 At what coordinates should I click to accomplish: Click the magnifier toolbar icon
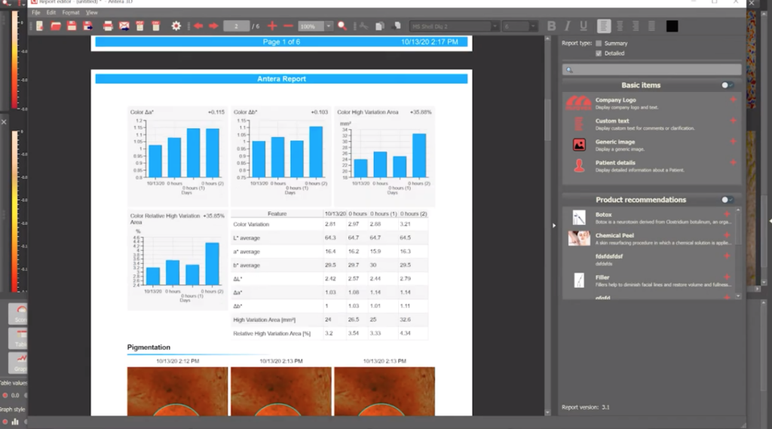(342, 26)
